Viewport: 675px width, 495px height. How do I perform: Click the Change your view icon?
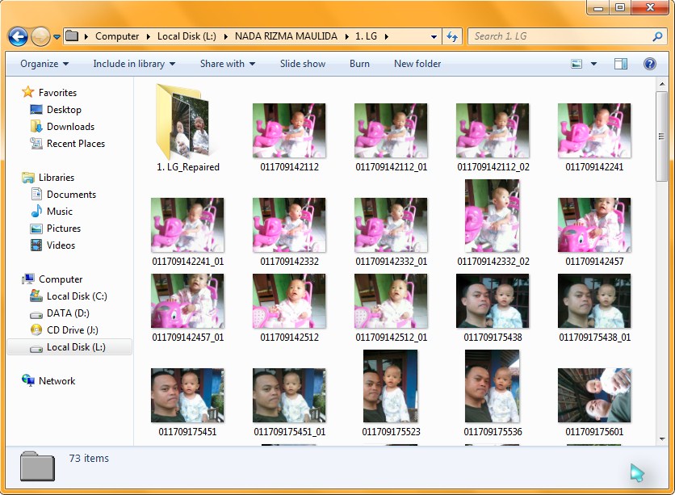[x=576, y=64]
